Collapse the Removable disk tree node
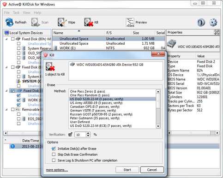223x178 pixels. (x=6, y=109)
